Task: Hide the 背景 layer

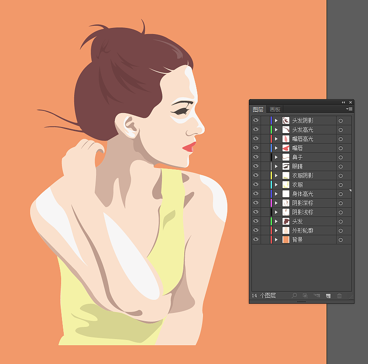Action: point(256,239)
